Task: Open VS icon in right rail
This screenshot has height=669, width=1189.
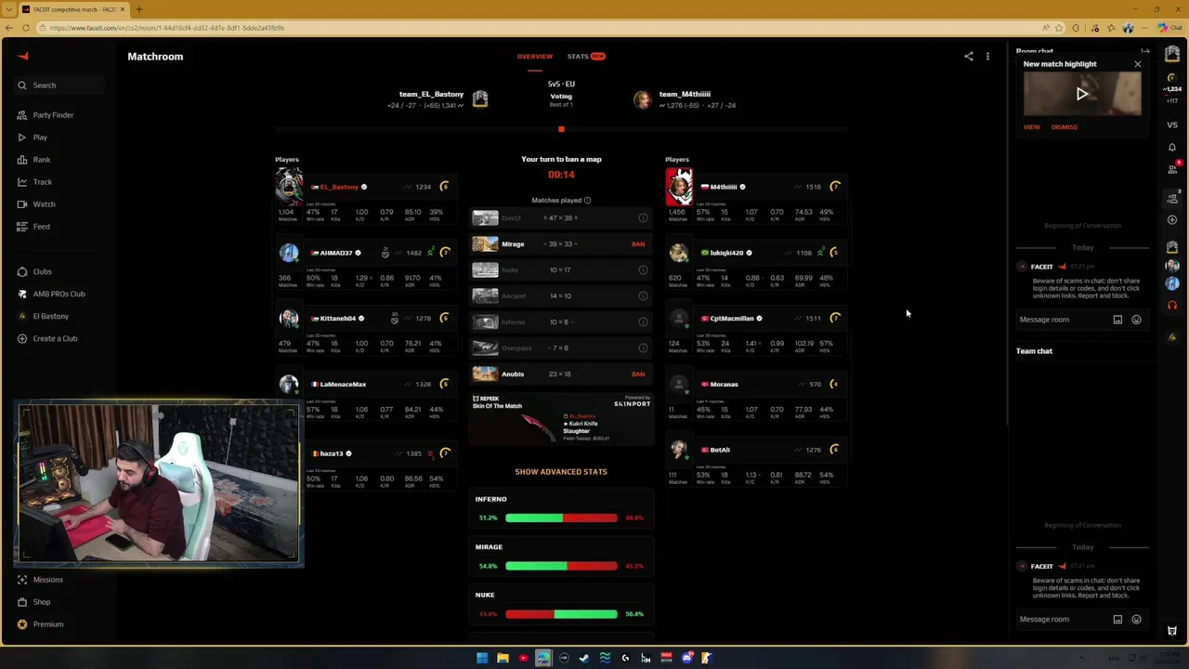Action: click(x=1172, y=124)
